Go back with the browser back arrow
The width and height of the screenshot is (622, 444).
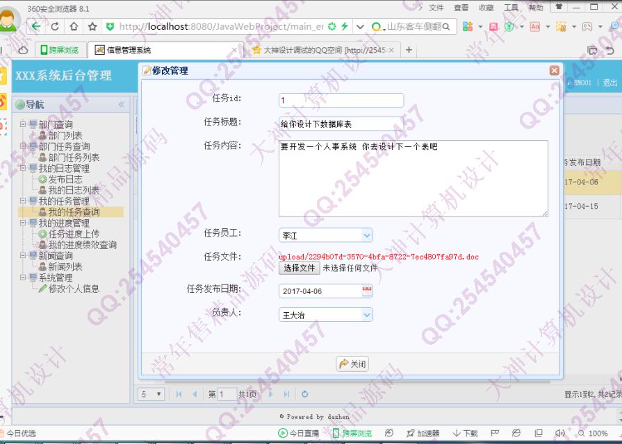pyautogui.click(x=36, y=26)
